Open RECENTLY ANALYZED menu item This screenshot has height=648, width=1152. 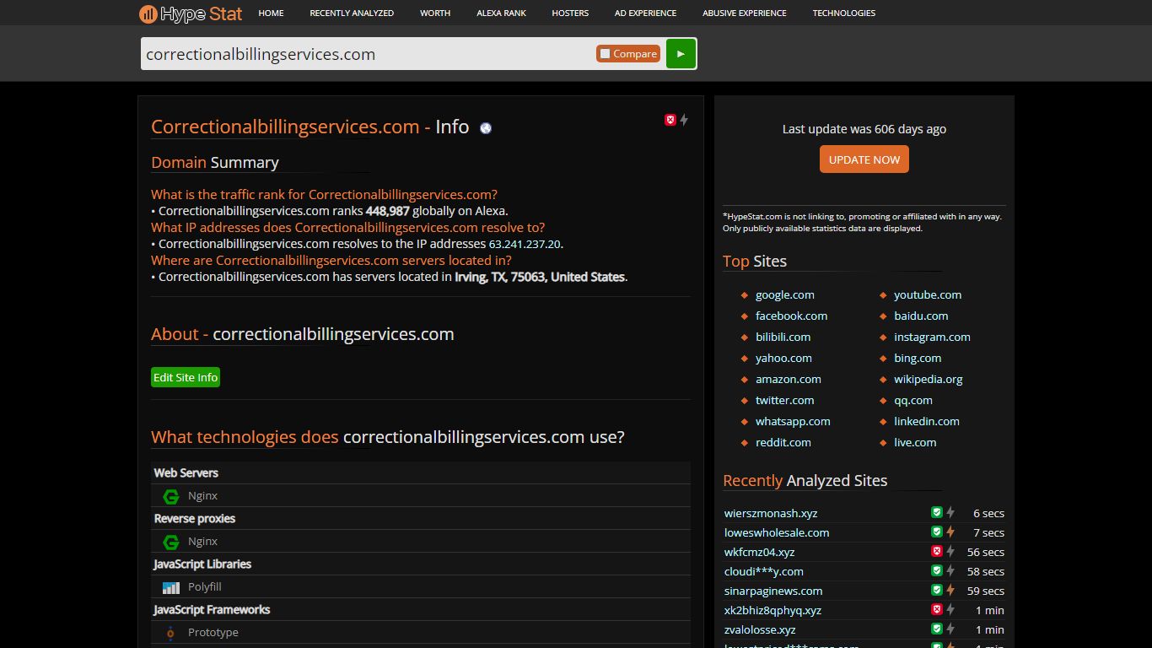point(352,13)
